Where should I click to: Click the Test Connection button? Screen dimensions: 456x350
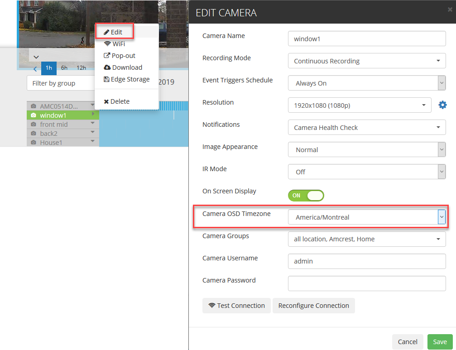point(236,306)
